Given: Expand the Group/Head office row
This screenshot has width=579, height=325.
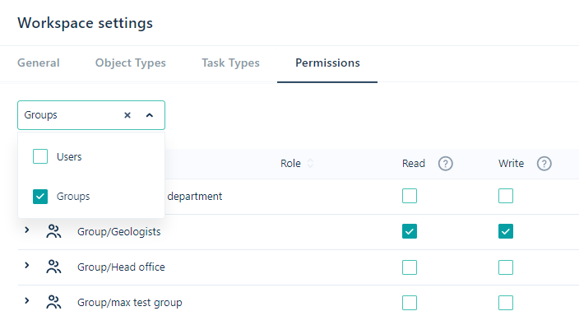Looking at the screenshot, I should point(26,265).
